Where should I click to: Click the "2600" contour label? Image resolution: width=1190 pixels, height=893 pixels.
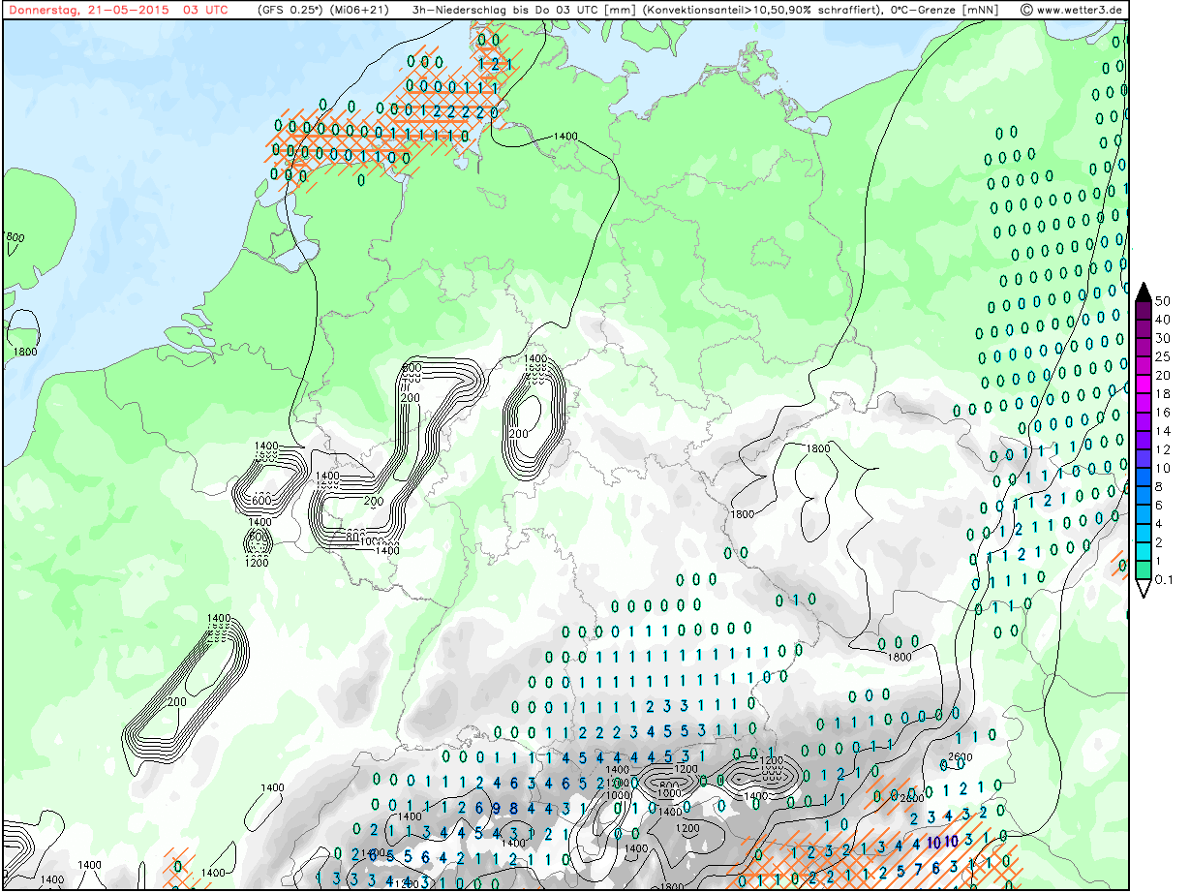pyautogui.click(x=959, y=756)
